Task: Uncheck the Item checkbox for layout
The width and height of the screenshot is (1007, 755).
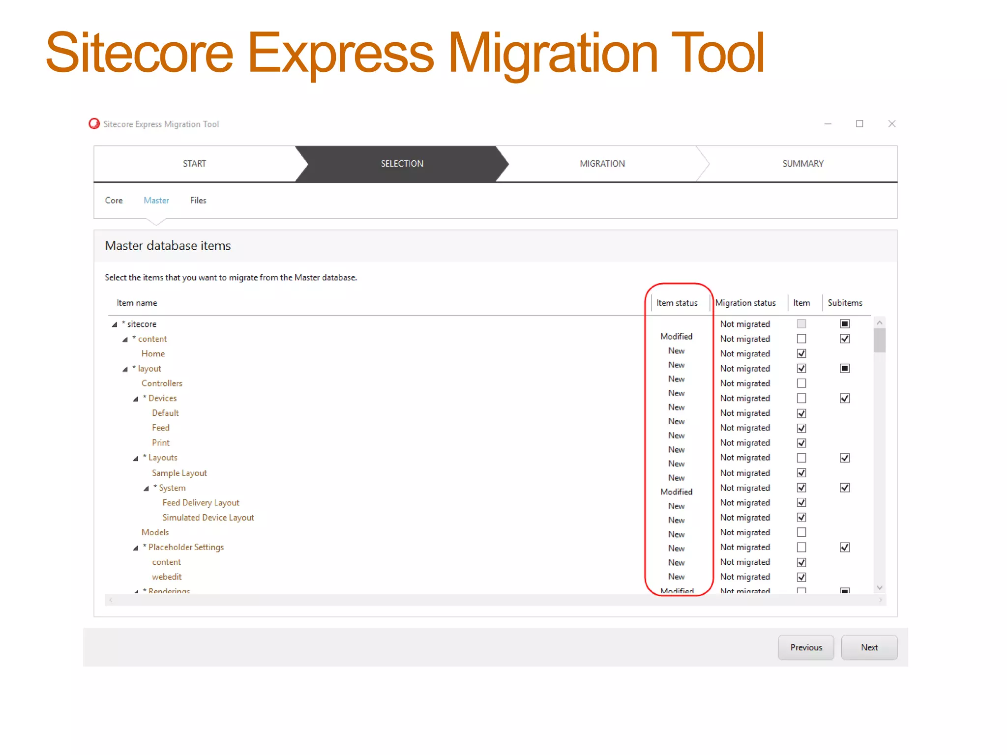Action: (x=801, y=368)
